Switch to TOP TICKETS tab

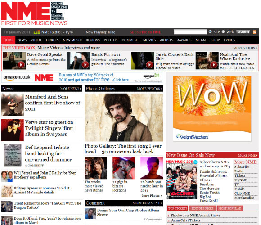pos(178,208)
